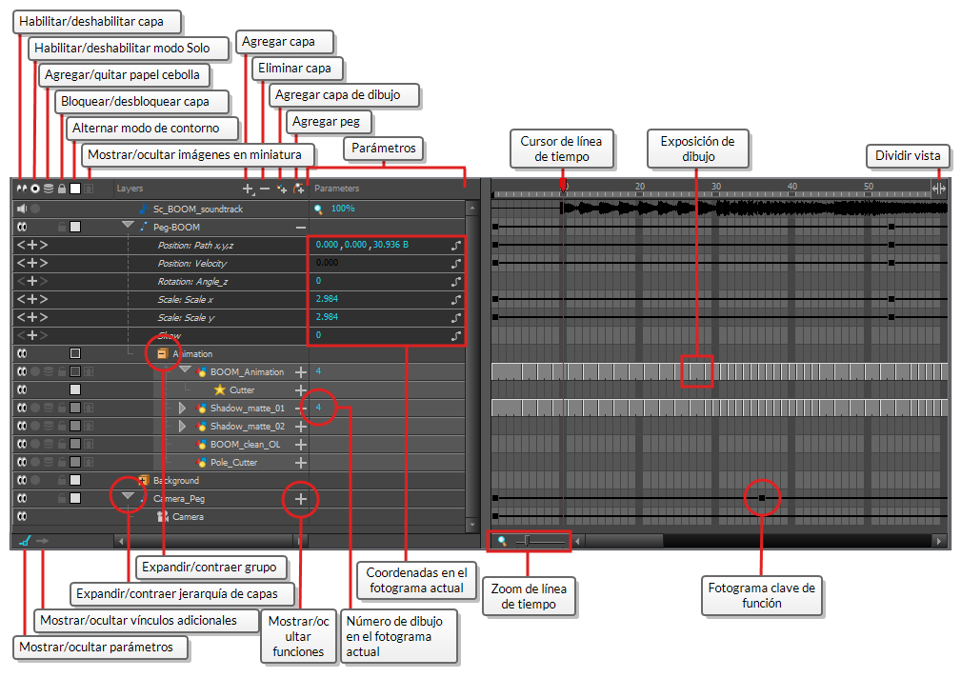The width and height of the screenshot is (961, 678).
Task: Click the Parameters column header
Action: point(336,189)
